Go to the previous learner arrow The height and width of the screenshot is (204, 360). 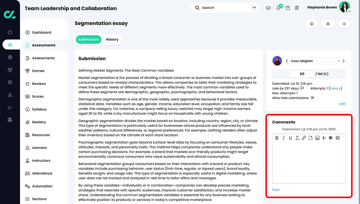click(287, 61)
